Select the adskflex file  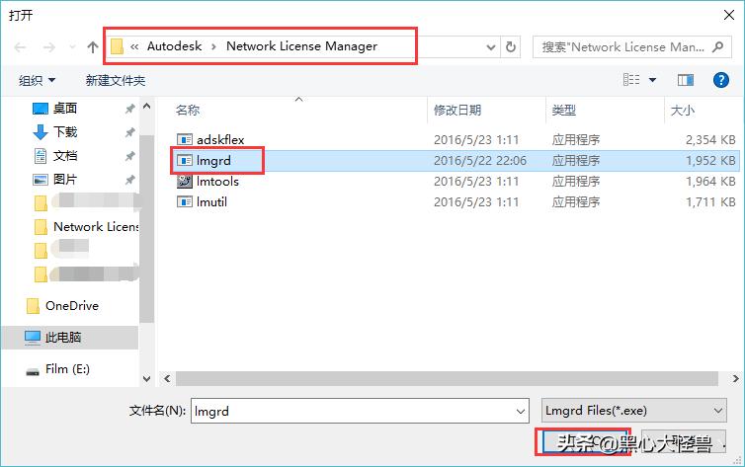(x=220, y=139)
